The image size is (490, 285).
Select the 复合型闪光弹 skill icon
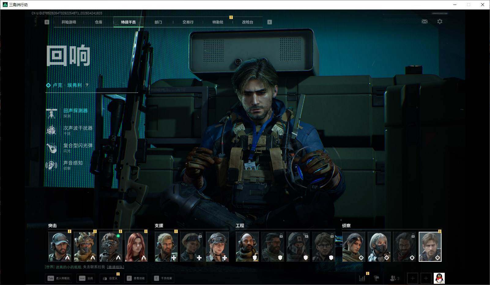coord(51,148)
